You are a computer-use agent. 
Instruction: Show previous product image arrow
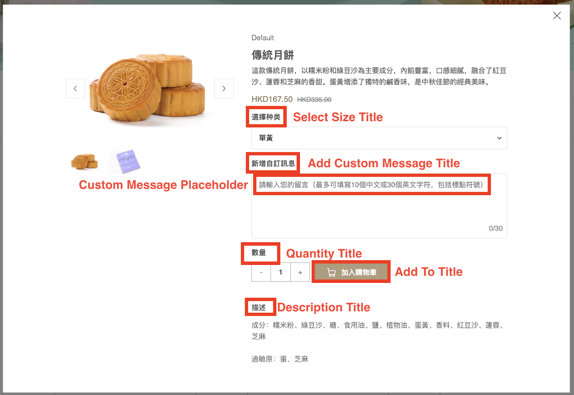(x=75, y=88)
